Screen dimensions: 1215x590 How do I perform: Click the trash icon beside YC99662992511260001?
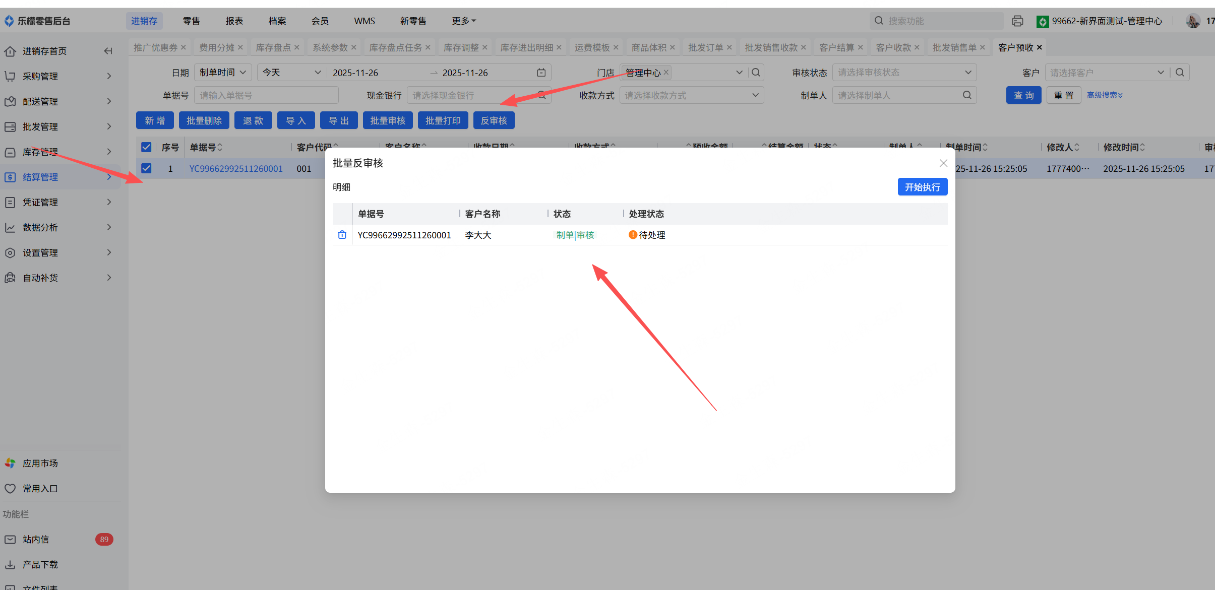342,235
